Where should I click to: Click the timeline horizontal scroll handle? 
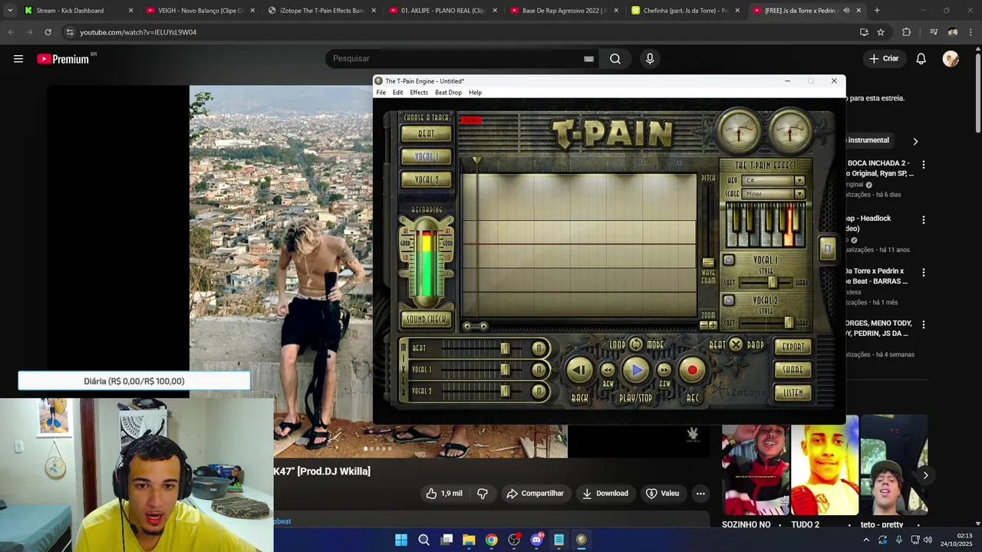(476, 326)
